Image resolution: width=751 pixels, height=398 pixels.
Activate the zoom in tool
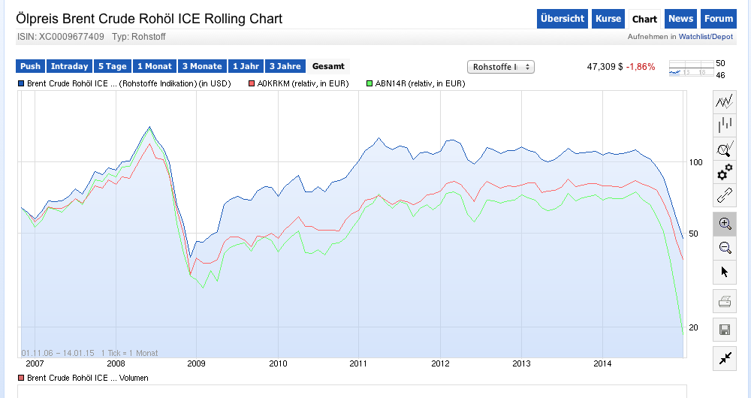[724, 224]
